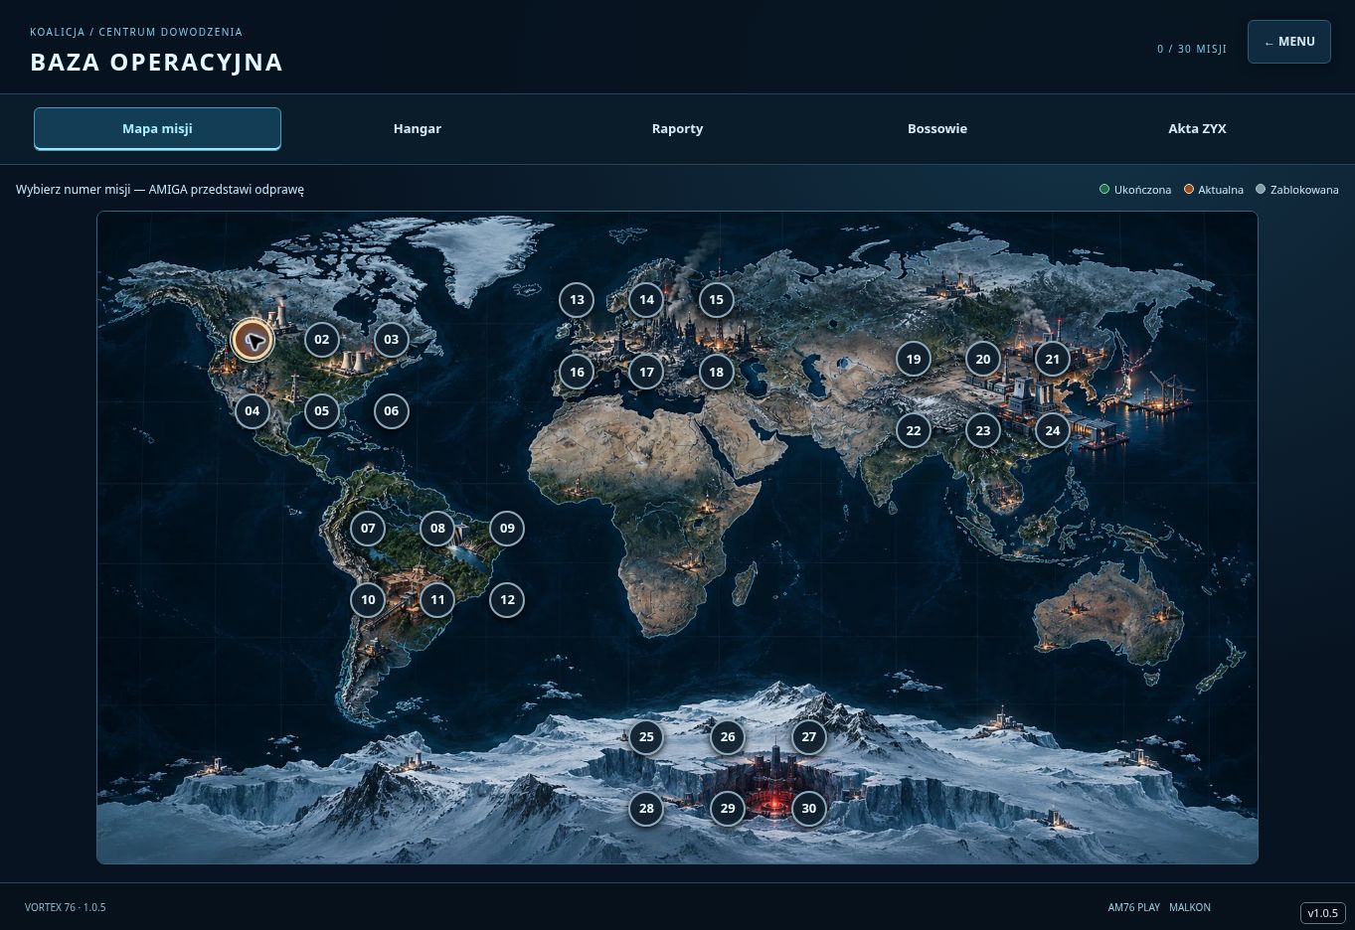Open mission 07 in South America
Viewport: 1355px width, 930px height.
pyautogui.click(x=368, y=529)
